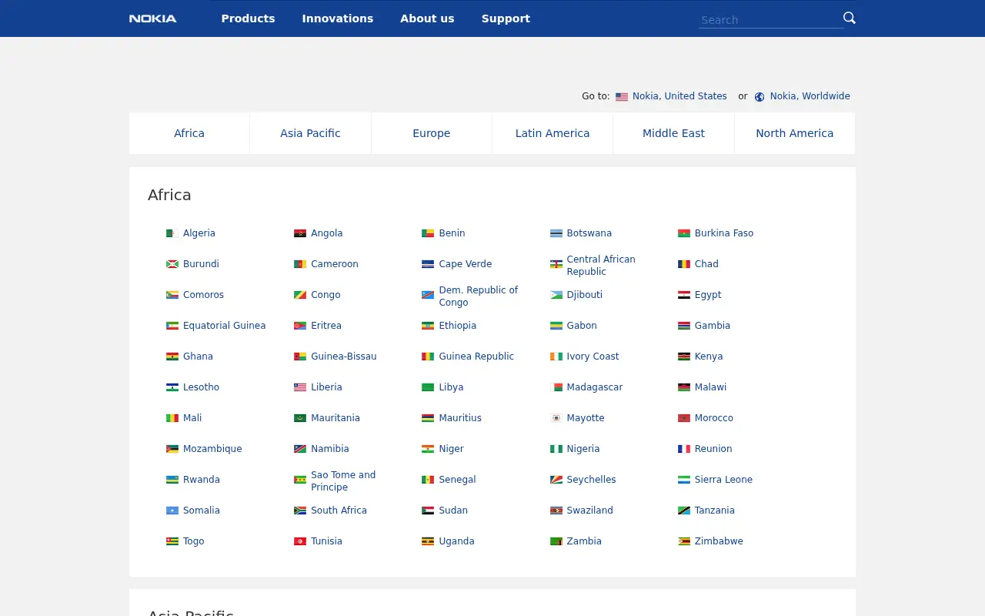
Task: Click the Nokia logo in header
Action: [153, 18]
